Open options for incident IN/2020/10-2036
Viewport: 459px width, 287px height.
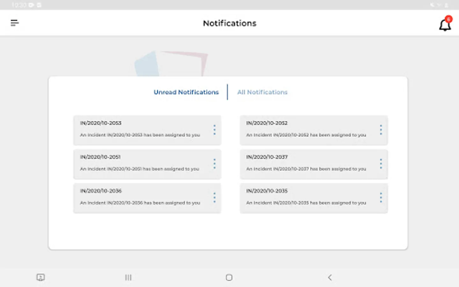pos(215,198)
